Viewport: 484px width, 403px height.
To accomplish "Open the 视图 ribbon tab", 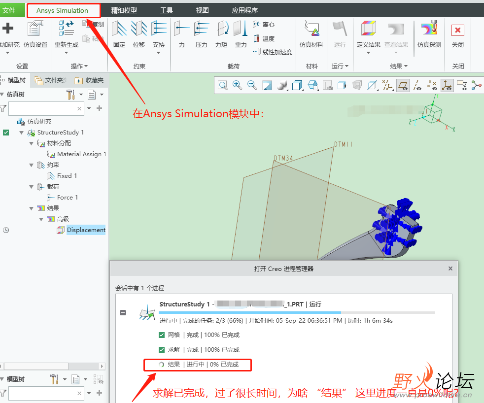I will (202, 10).
